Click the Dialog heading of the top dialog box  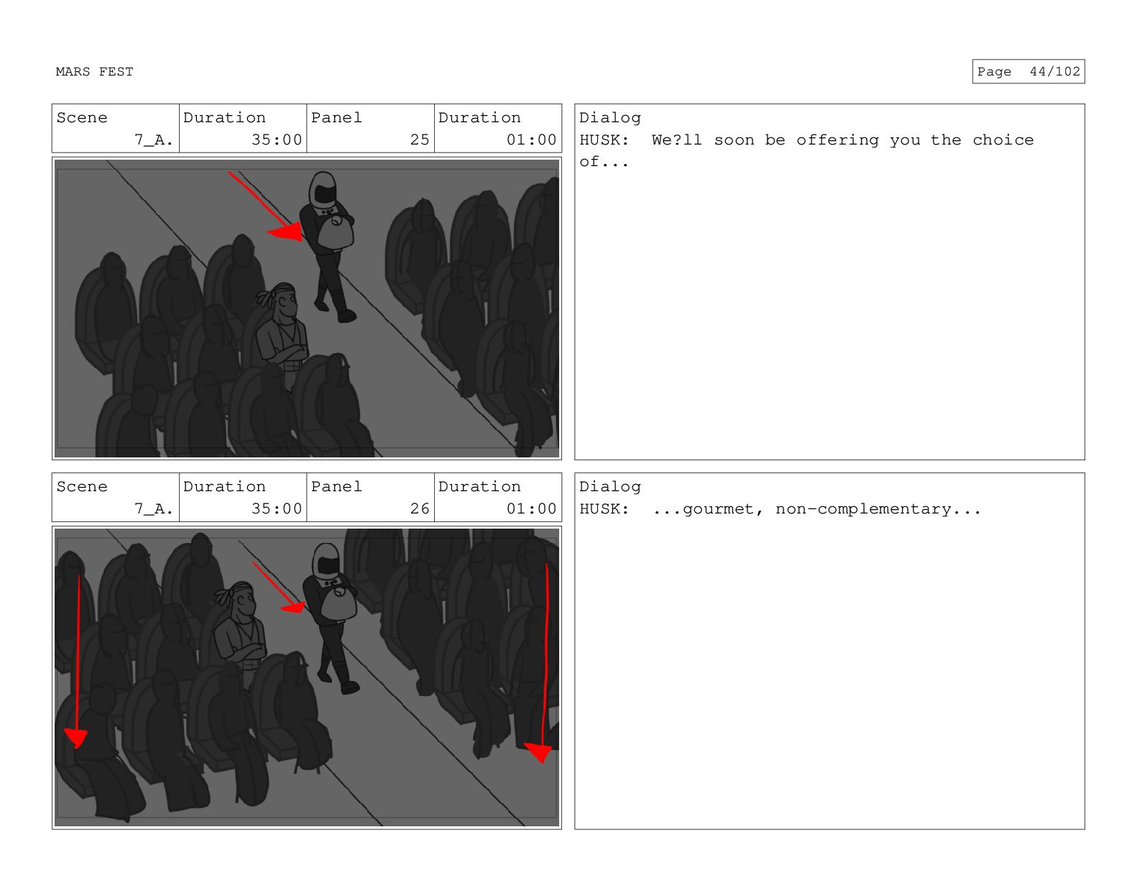point(610,118)
